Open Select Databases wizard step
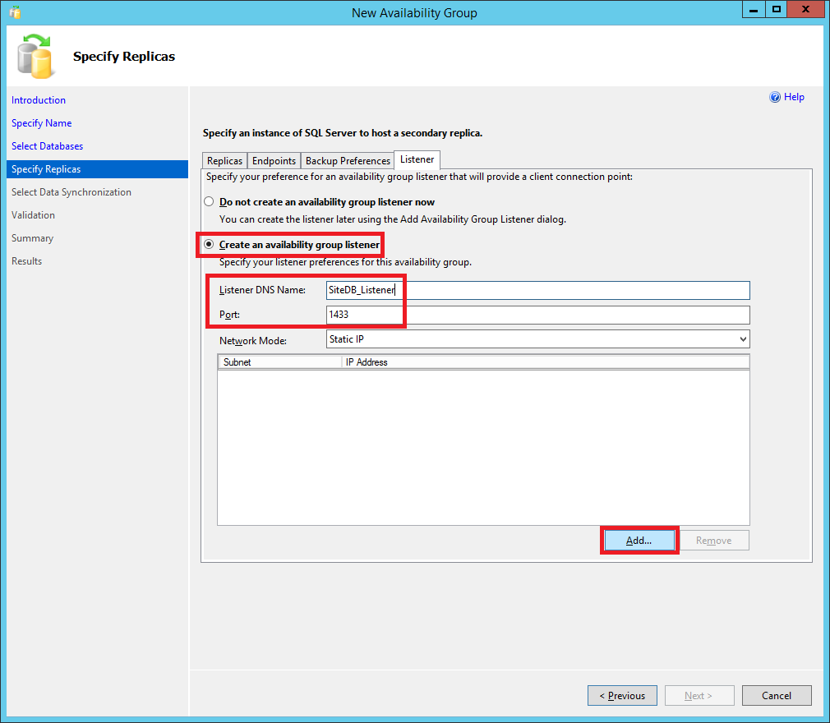The width and height of the screenshot is (830, 723). (47, 146)
